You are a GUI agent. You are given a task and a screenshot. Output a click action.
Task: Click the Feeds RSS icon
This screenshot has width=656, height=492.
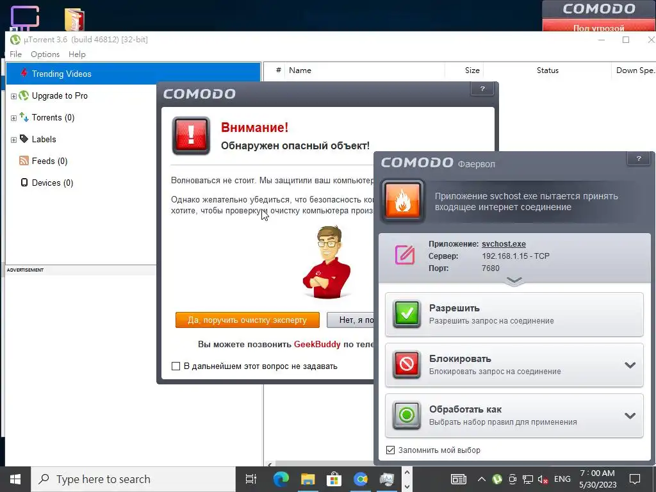pyautogui.click(x=24, y=161)
